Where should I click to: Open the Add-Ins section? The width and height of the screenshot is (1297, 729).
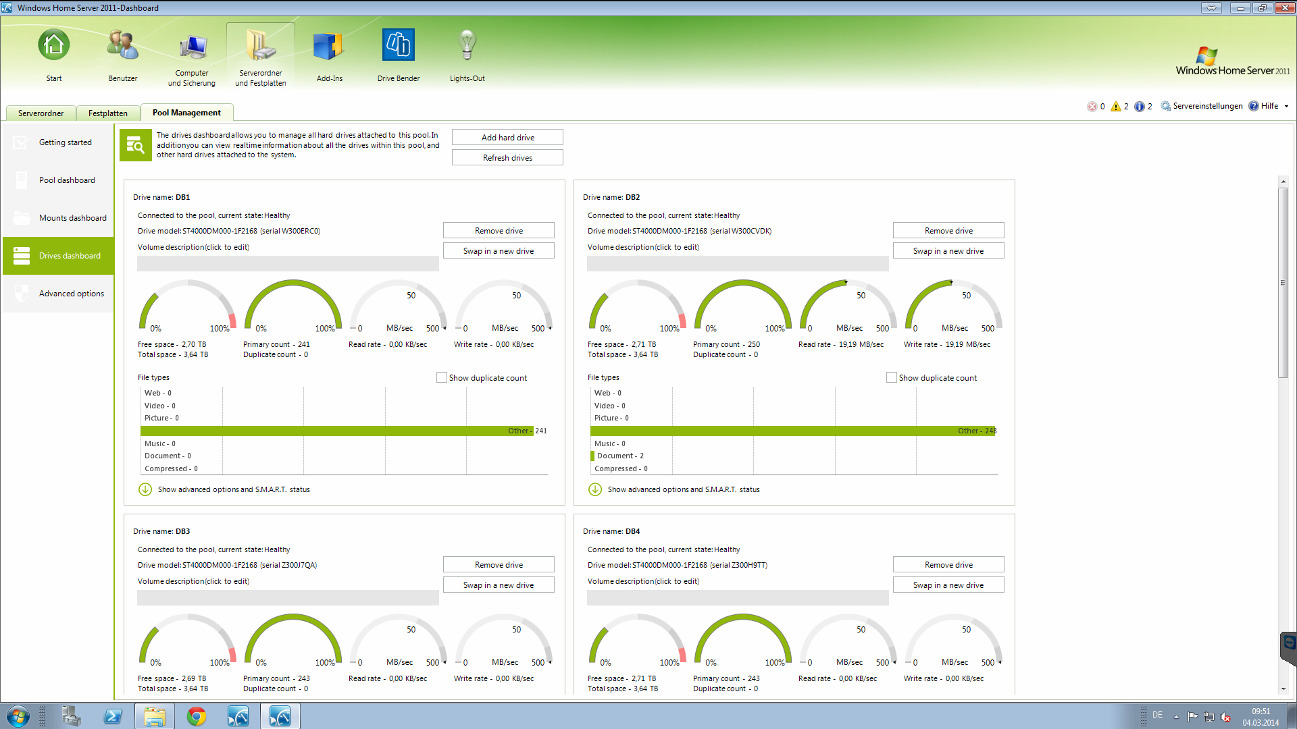point(330,55)
